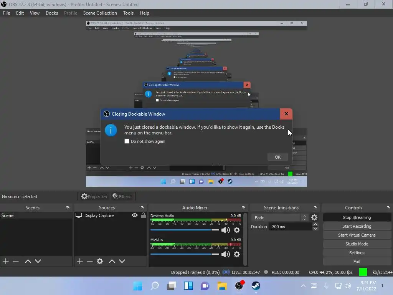This screenshot has width=393, height=295.
Task: Open the Tools menu
Action: [128, 13]
